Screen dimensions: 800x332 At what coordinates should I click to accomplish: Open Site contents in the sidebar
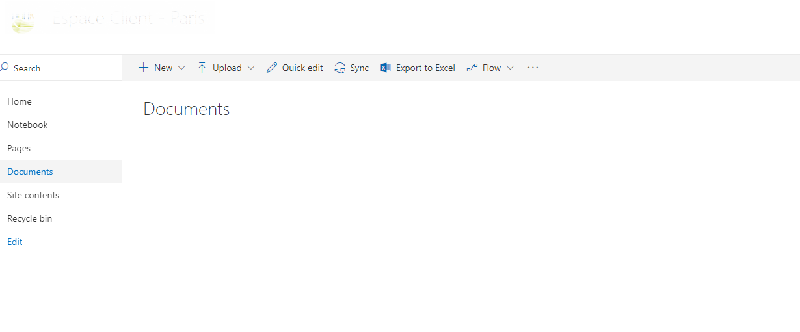click(x=33, y=195)
